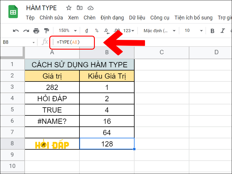
Task: Redo the last action
Action: (26, 31)
